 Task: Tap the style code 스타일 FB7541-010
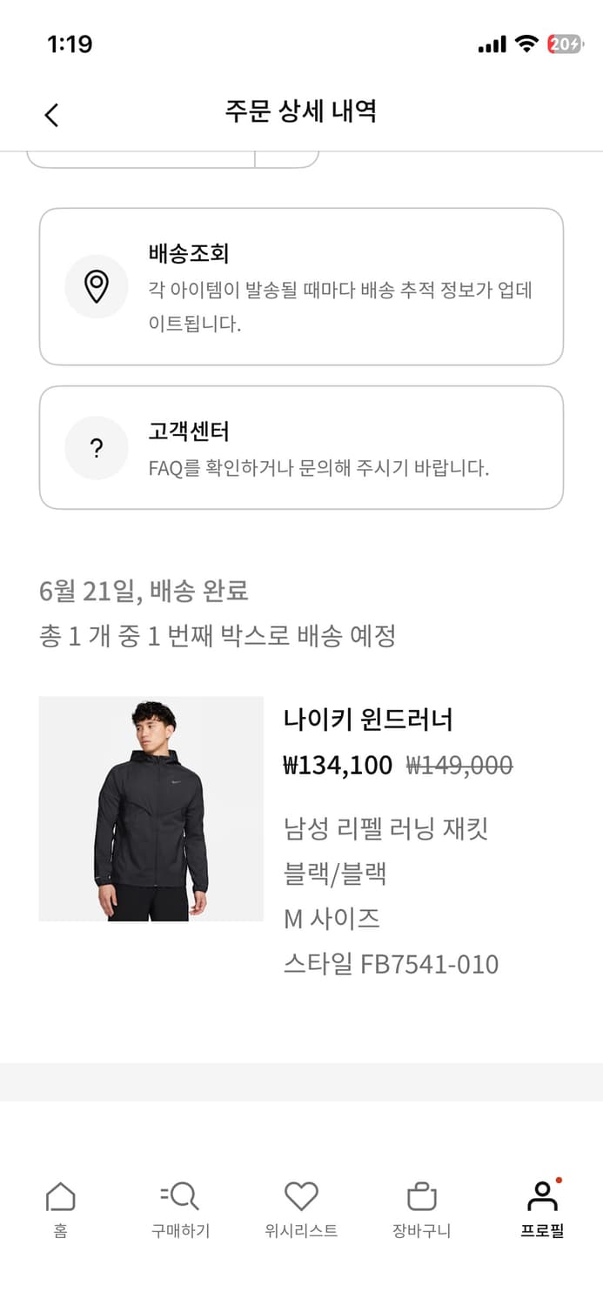[391, 964]
